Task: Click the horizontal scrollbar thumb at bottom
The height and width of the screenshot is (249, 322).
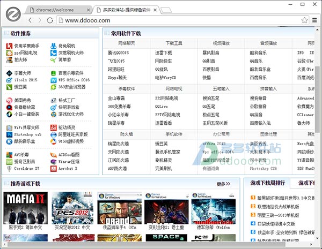Action: (147, 244)
